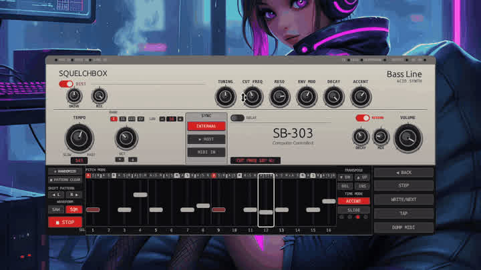Click the VOLUME knob

pyautogui.click(x=408, y=139)
